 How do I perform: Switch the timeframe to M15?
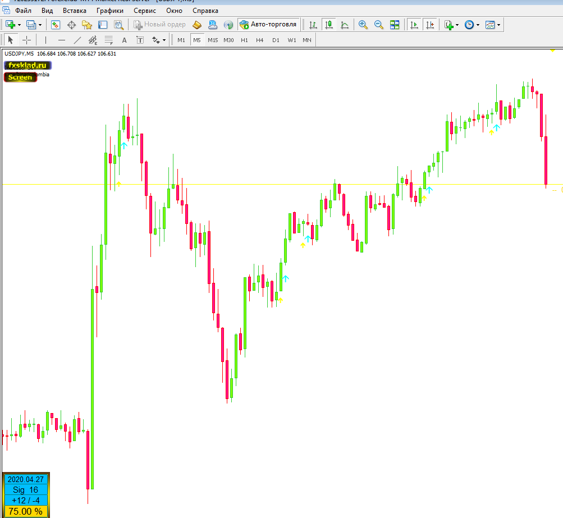[213, 40]
